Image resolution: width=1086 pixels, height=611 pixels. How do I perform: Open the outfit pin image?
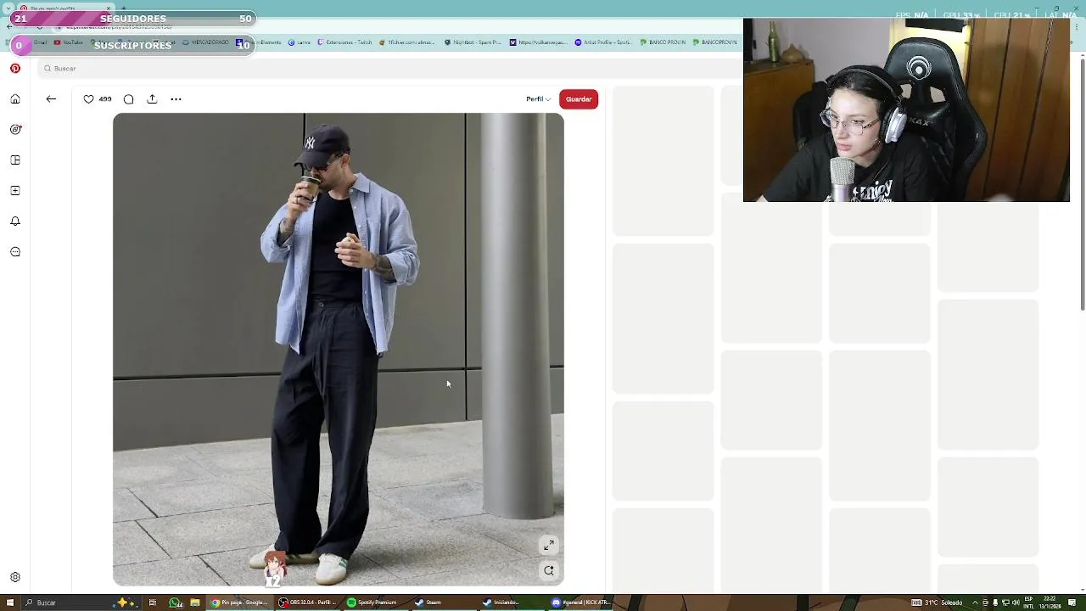coord(339,349)
